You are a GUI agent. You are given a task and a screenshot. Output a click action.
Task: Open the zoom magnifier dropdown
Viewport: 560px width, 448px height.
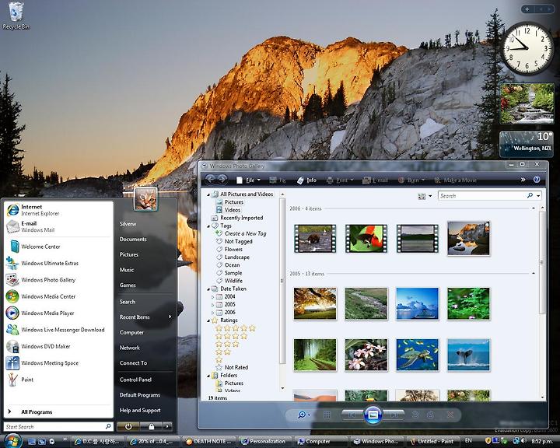pyautogui.click(x=304, y=415)
